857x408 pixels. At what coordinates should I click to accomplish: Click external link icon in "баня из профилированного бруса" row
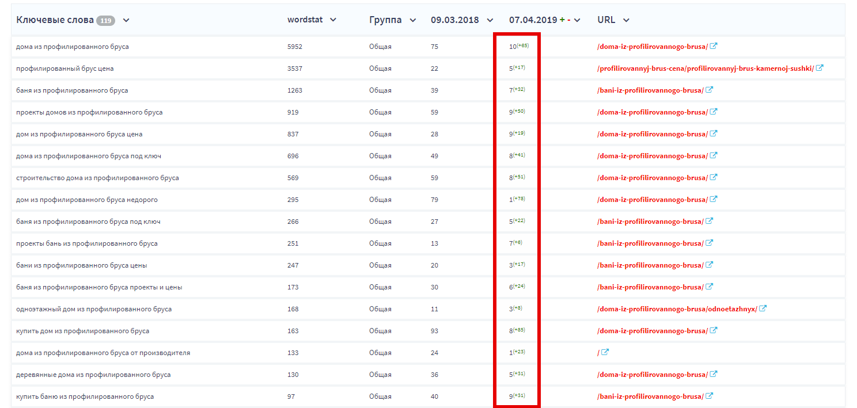(710, 90)
